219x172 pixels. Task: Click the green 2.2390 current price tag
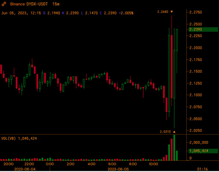203,30
